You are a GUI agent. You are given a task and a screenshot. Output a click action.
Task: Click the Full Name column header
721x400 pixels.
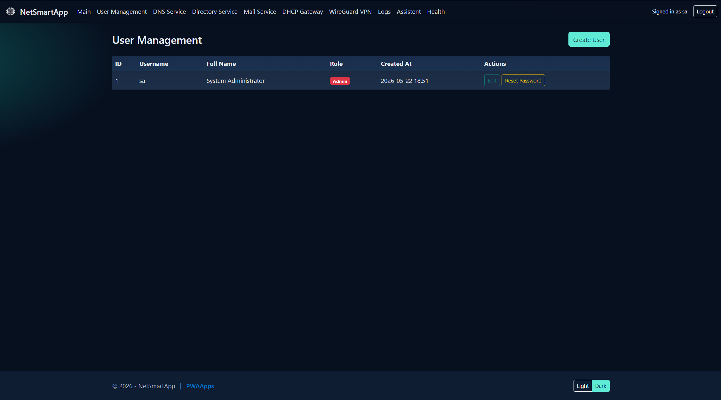pyautogui.click(x=221, y=64)
